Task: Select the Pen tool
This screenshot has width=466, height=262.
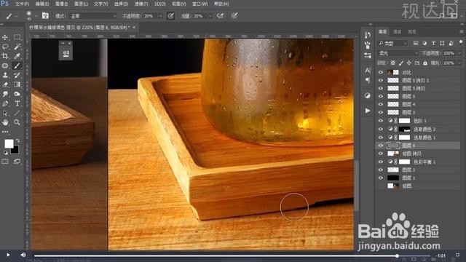Action: click(5, 103)
